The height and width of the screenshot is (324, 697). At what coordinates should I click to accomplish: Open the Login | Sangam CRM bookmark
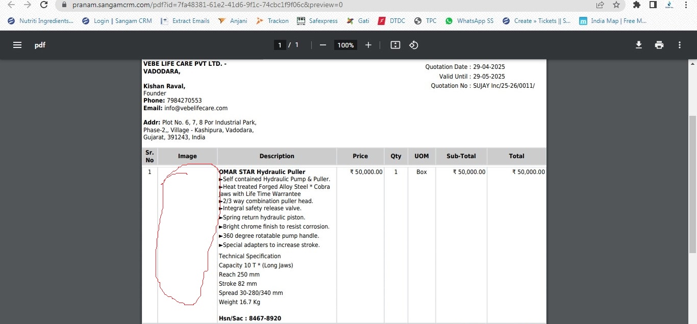click(117, 21)
